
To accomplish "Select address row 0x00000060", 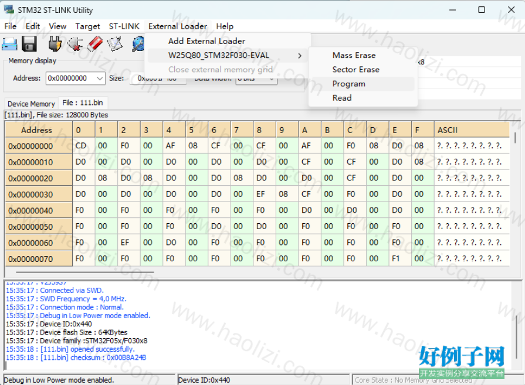I will point(39,243).
